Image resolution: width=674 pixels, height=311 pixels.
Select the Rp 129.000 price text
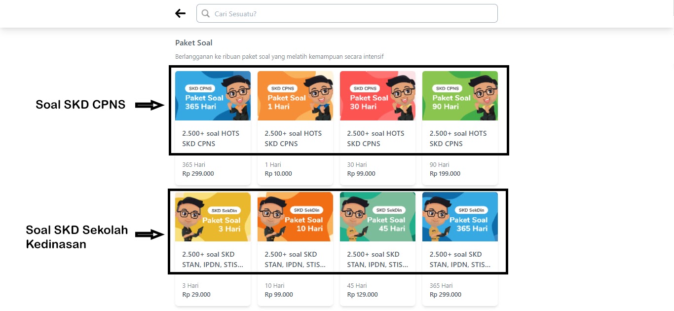click(363, 295)
